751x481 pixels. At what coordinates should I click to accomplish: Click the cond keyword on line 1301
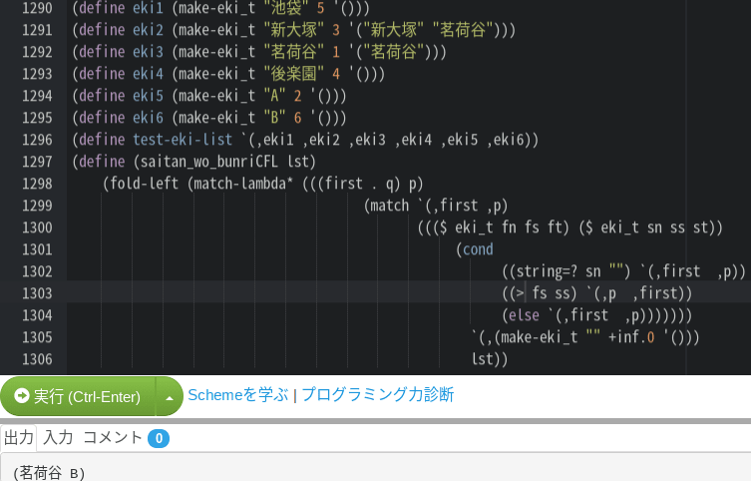pos(478,249)
